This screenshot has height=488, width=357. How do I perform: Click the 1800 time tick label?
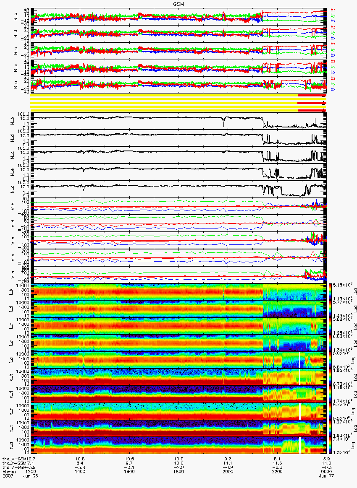pyautogui.click(x=178, y=472)
